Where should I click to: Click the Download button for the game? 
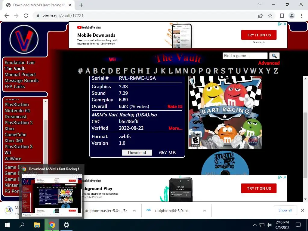pos(137,152)
